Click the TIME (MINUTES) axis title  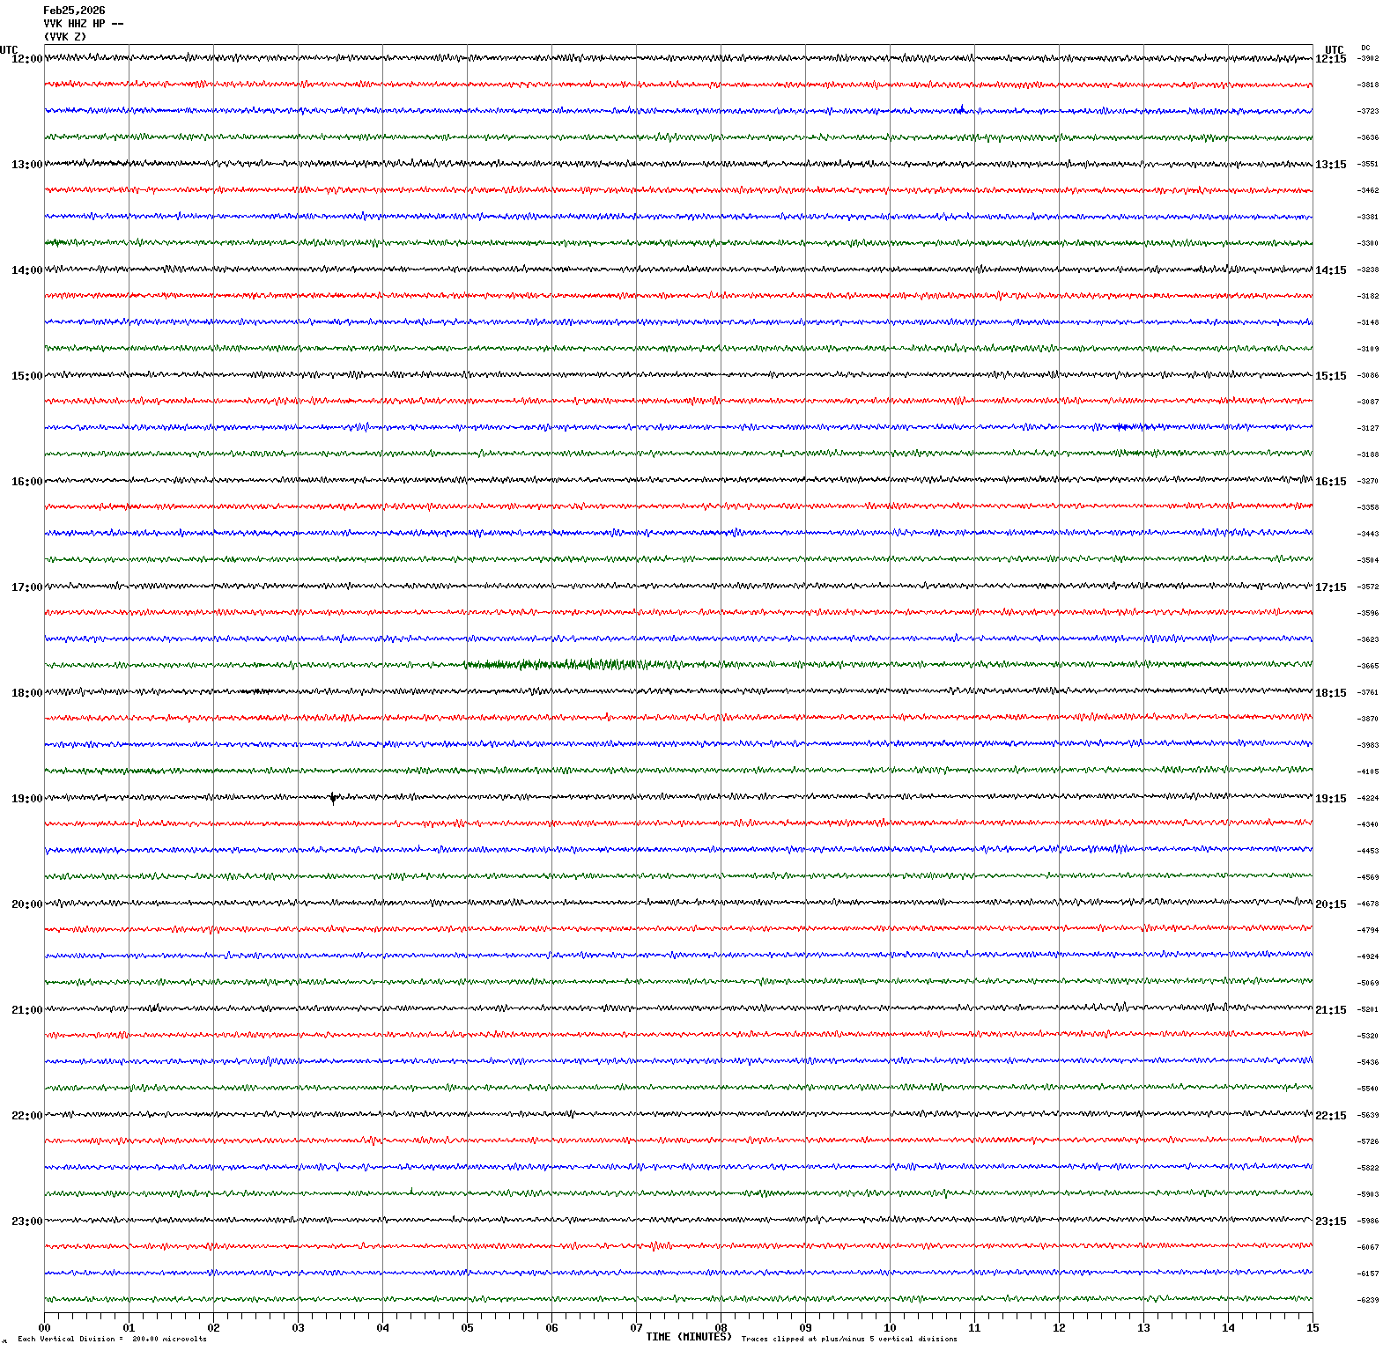688,1337
